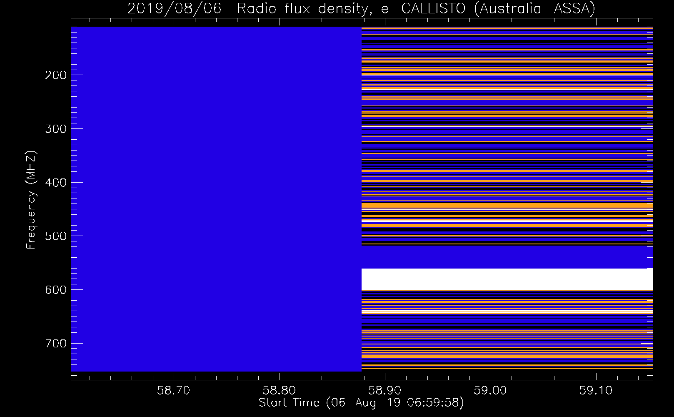Screen dimensions: 674x417
Task: Click the plot title '2019/08/06 Radio flux density'
Action: (x=361, y=8)
